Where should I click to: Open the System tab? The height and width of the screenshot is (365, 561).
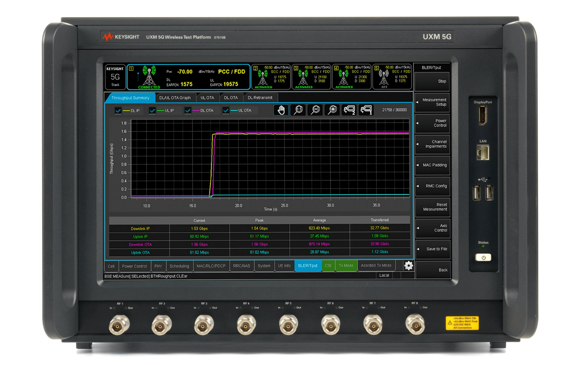coord(264,266)
